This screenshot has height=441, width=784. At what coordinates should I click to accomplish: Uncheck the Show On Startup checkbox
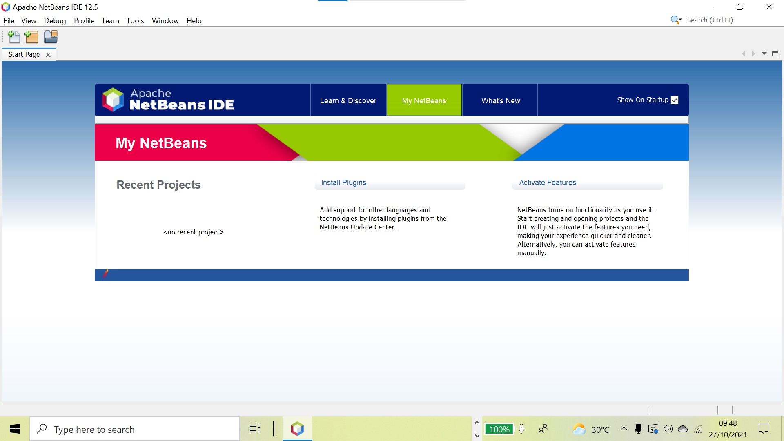674,100
